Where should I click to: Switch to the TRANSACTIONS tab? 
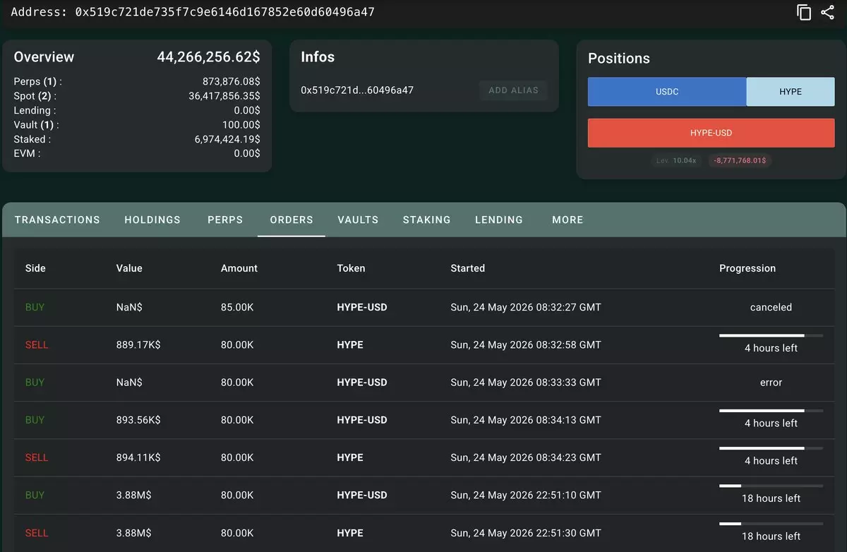(57, 220)
